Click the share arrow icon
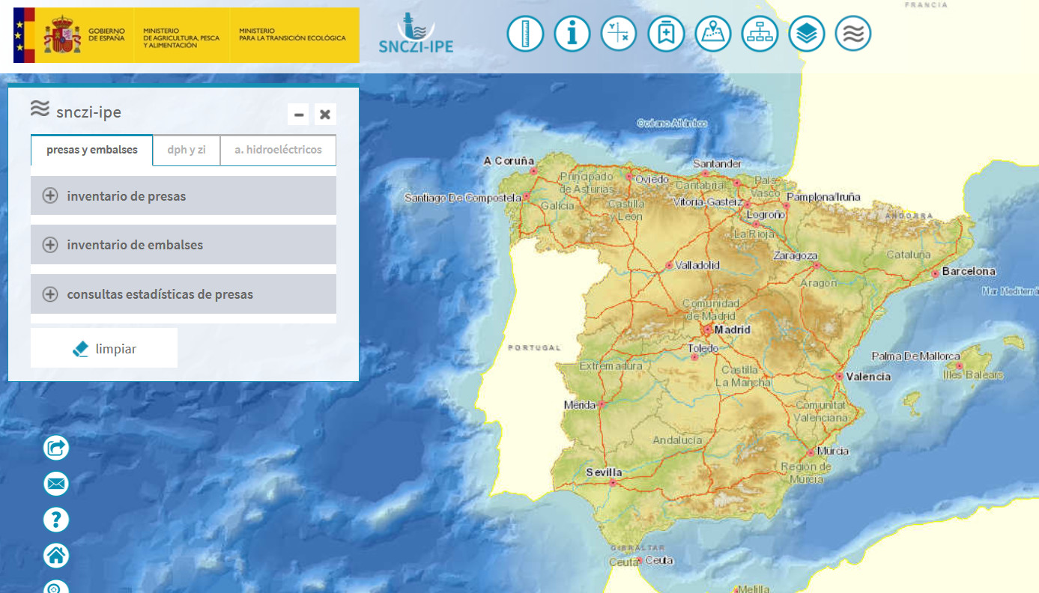1039x593 pixels. (56, 448)
